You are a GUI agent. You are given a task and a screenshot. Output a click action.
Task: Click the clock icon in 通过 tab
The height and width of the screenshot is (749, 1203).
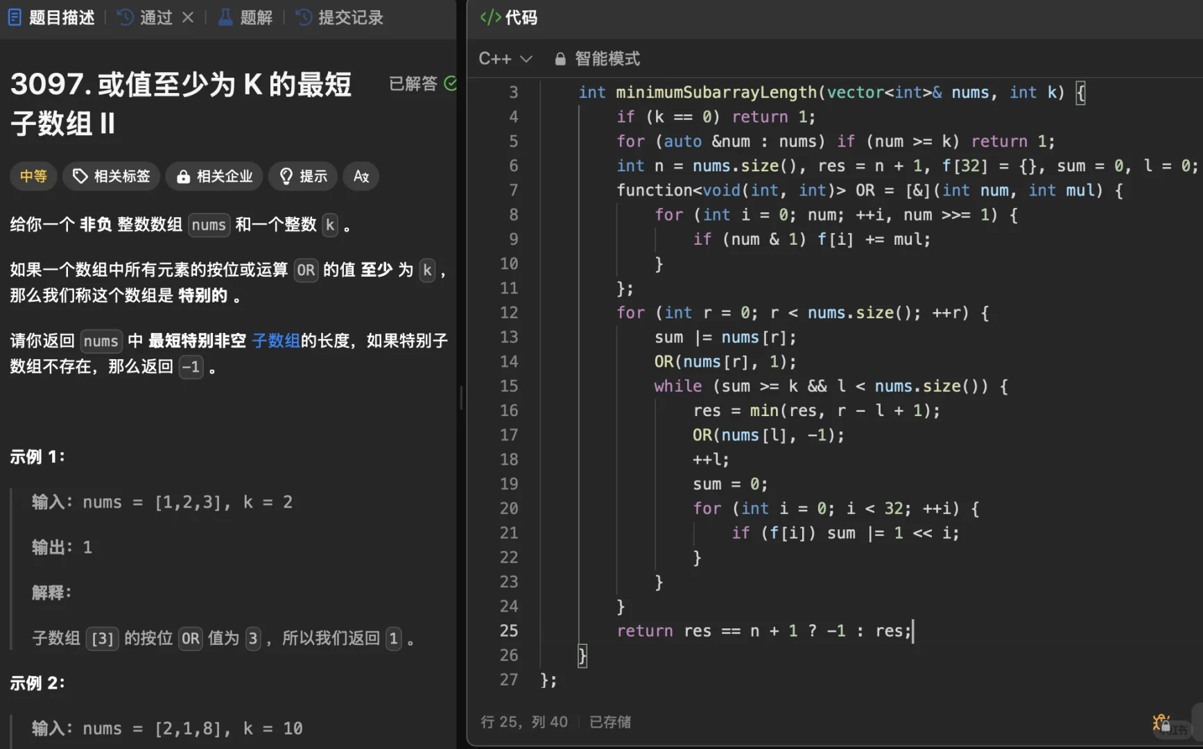[126, 17]
